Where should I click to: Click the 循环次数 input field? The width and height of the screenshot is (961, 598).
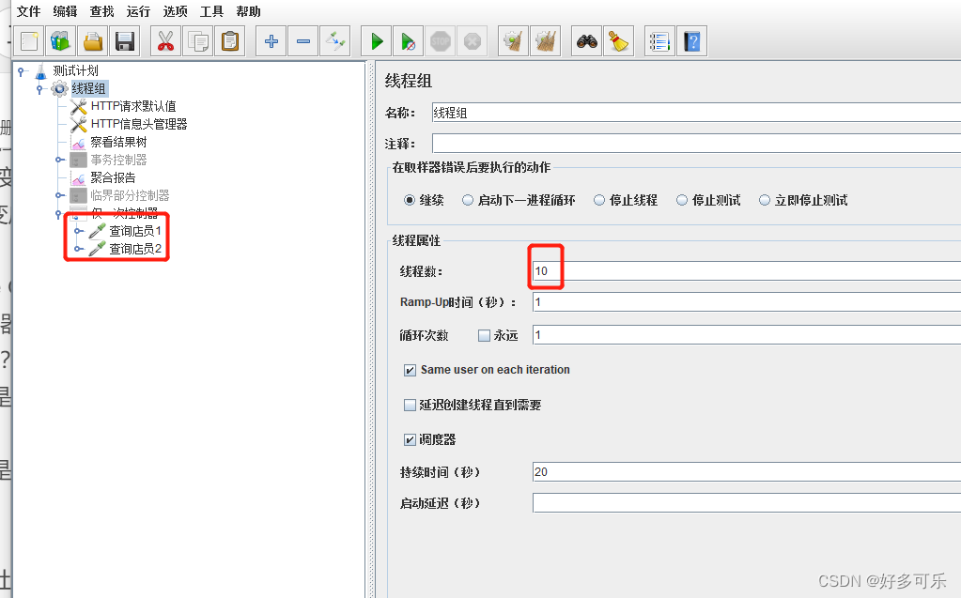747,335
